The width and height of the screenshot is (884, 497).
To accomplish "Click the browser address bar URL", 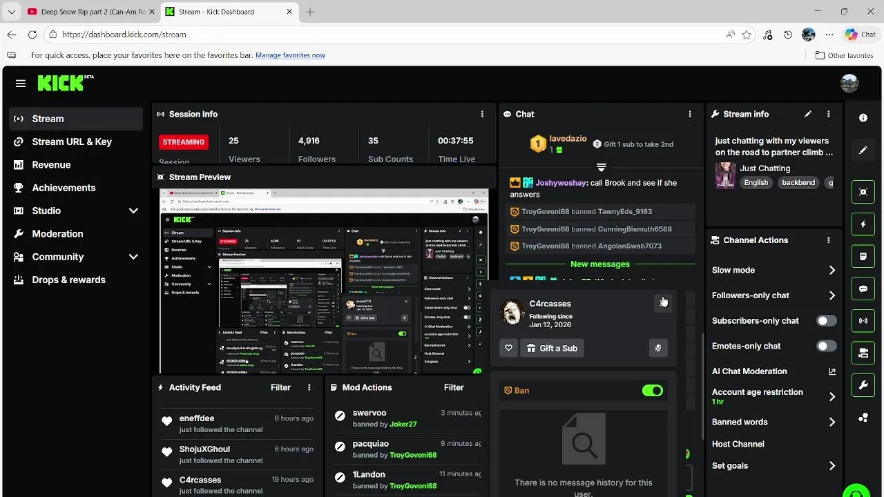I will point(124,35).
